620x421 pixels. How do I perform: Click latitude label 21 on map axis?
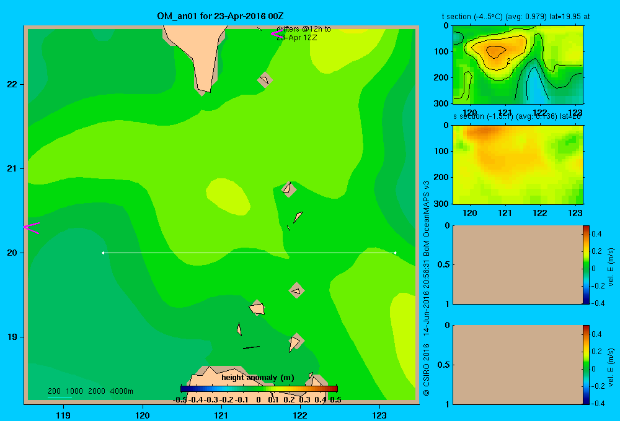pos(12,168)
